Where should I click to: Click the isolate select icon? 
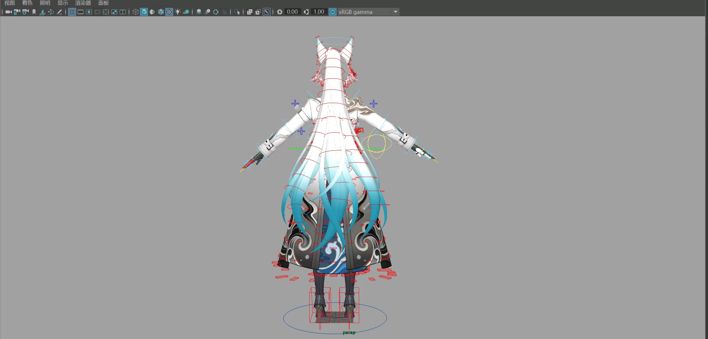click(237, 12)
